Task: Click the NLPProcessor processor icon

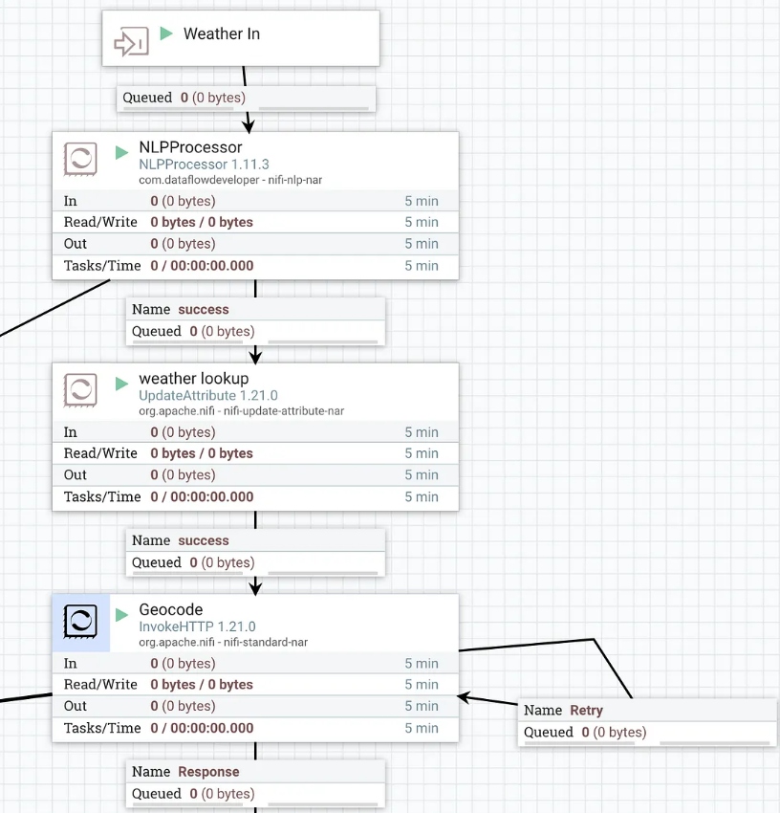Action: click(80, 159)
